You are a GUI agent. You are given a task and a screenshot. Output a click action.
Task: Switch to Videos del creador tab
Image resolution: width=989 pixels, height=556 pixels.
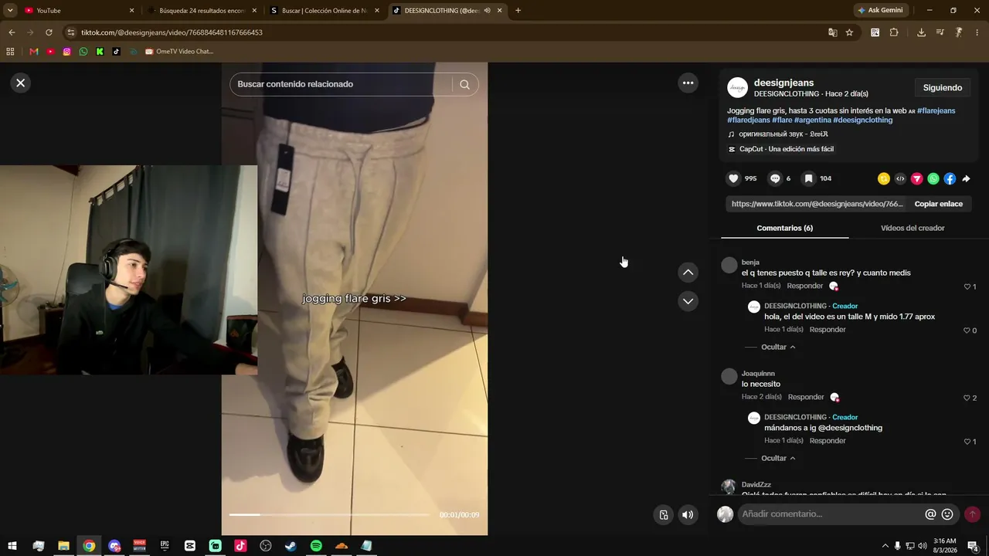pyautogui.click(x=913, y=228)
